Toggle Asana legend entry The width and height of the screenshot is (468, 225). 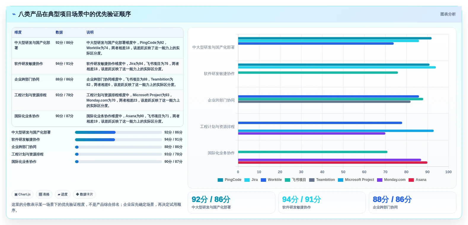click(417, 180)
